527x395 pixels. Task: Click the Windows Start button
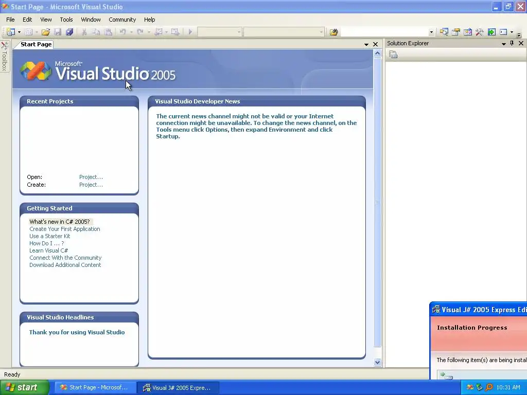[25, 388]
